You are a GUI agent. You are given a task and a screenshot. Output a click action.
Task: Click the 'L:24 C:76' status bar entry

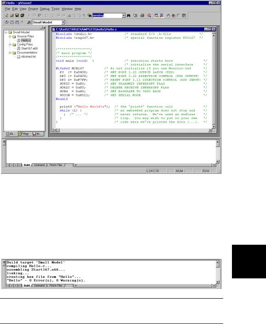click(x=153, y=171)
